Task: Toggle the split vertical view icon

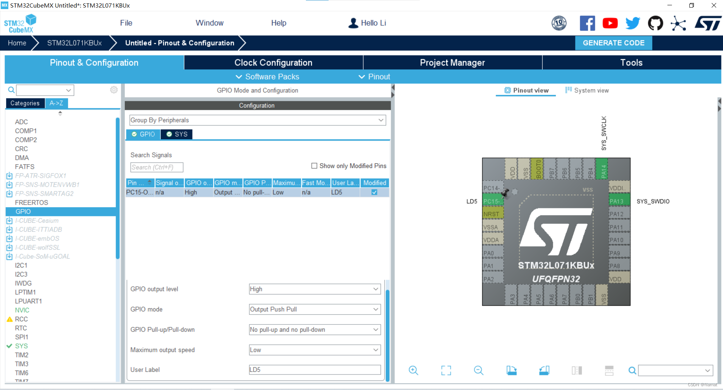Action: click(x=577, y=370)
